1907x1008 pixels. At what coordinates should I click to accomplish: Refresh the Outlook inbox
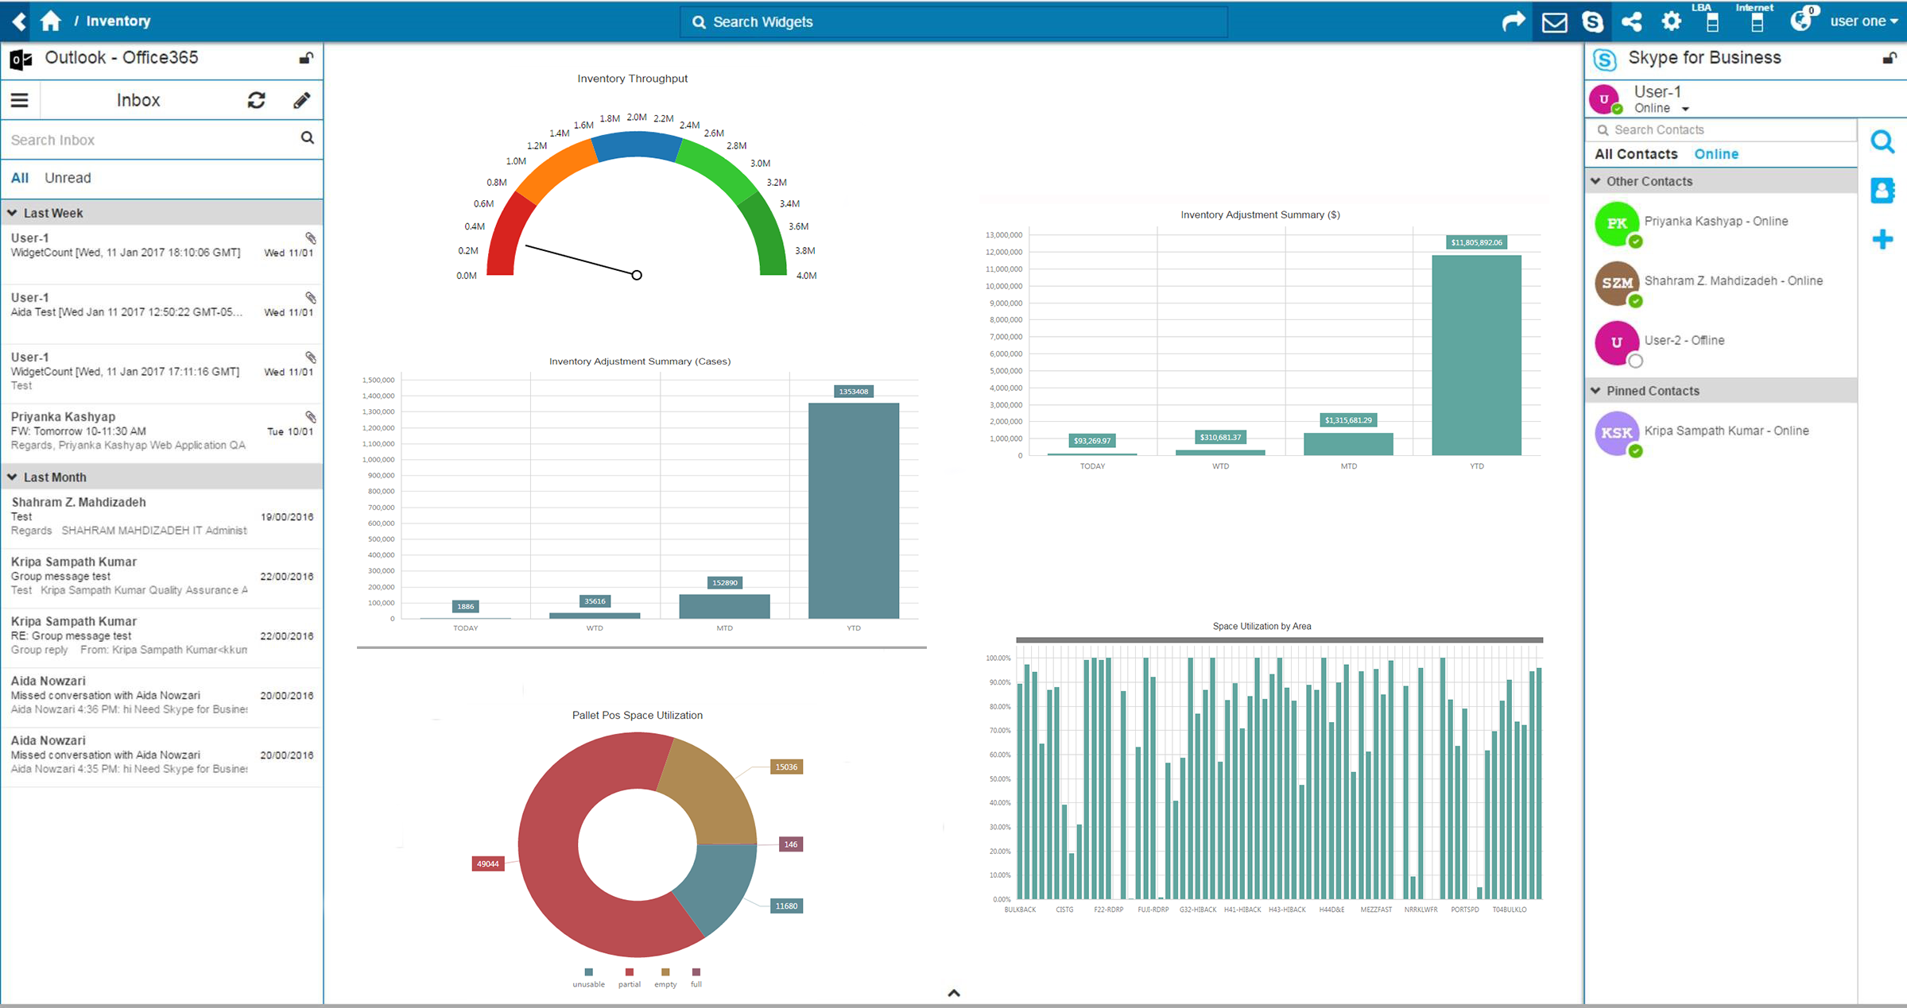pos(256,100)
